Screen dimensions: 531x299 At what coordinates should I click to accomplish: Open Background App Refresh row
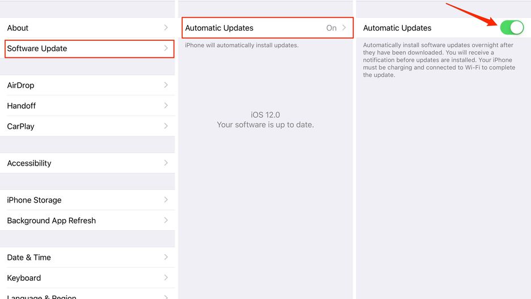(x=87, y=221)
